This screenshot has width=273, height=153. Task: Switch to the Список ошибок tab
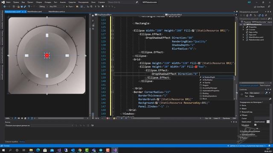[12, 142]
